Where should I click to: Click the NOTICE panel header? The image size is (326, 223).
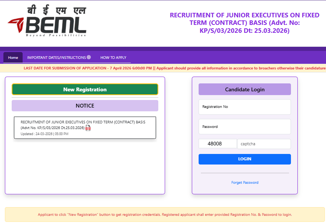click(85, 106)
